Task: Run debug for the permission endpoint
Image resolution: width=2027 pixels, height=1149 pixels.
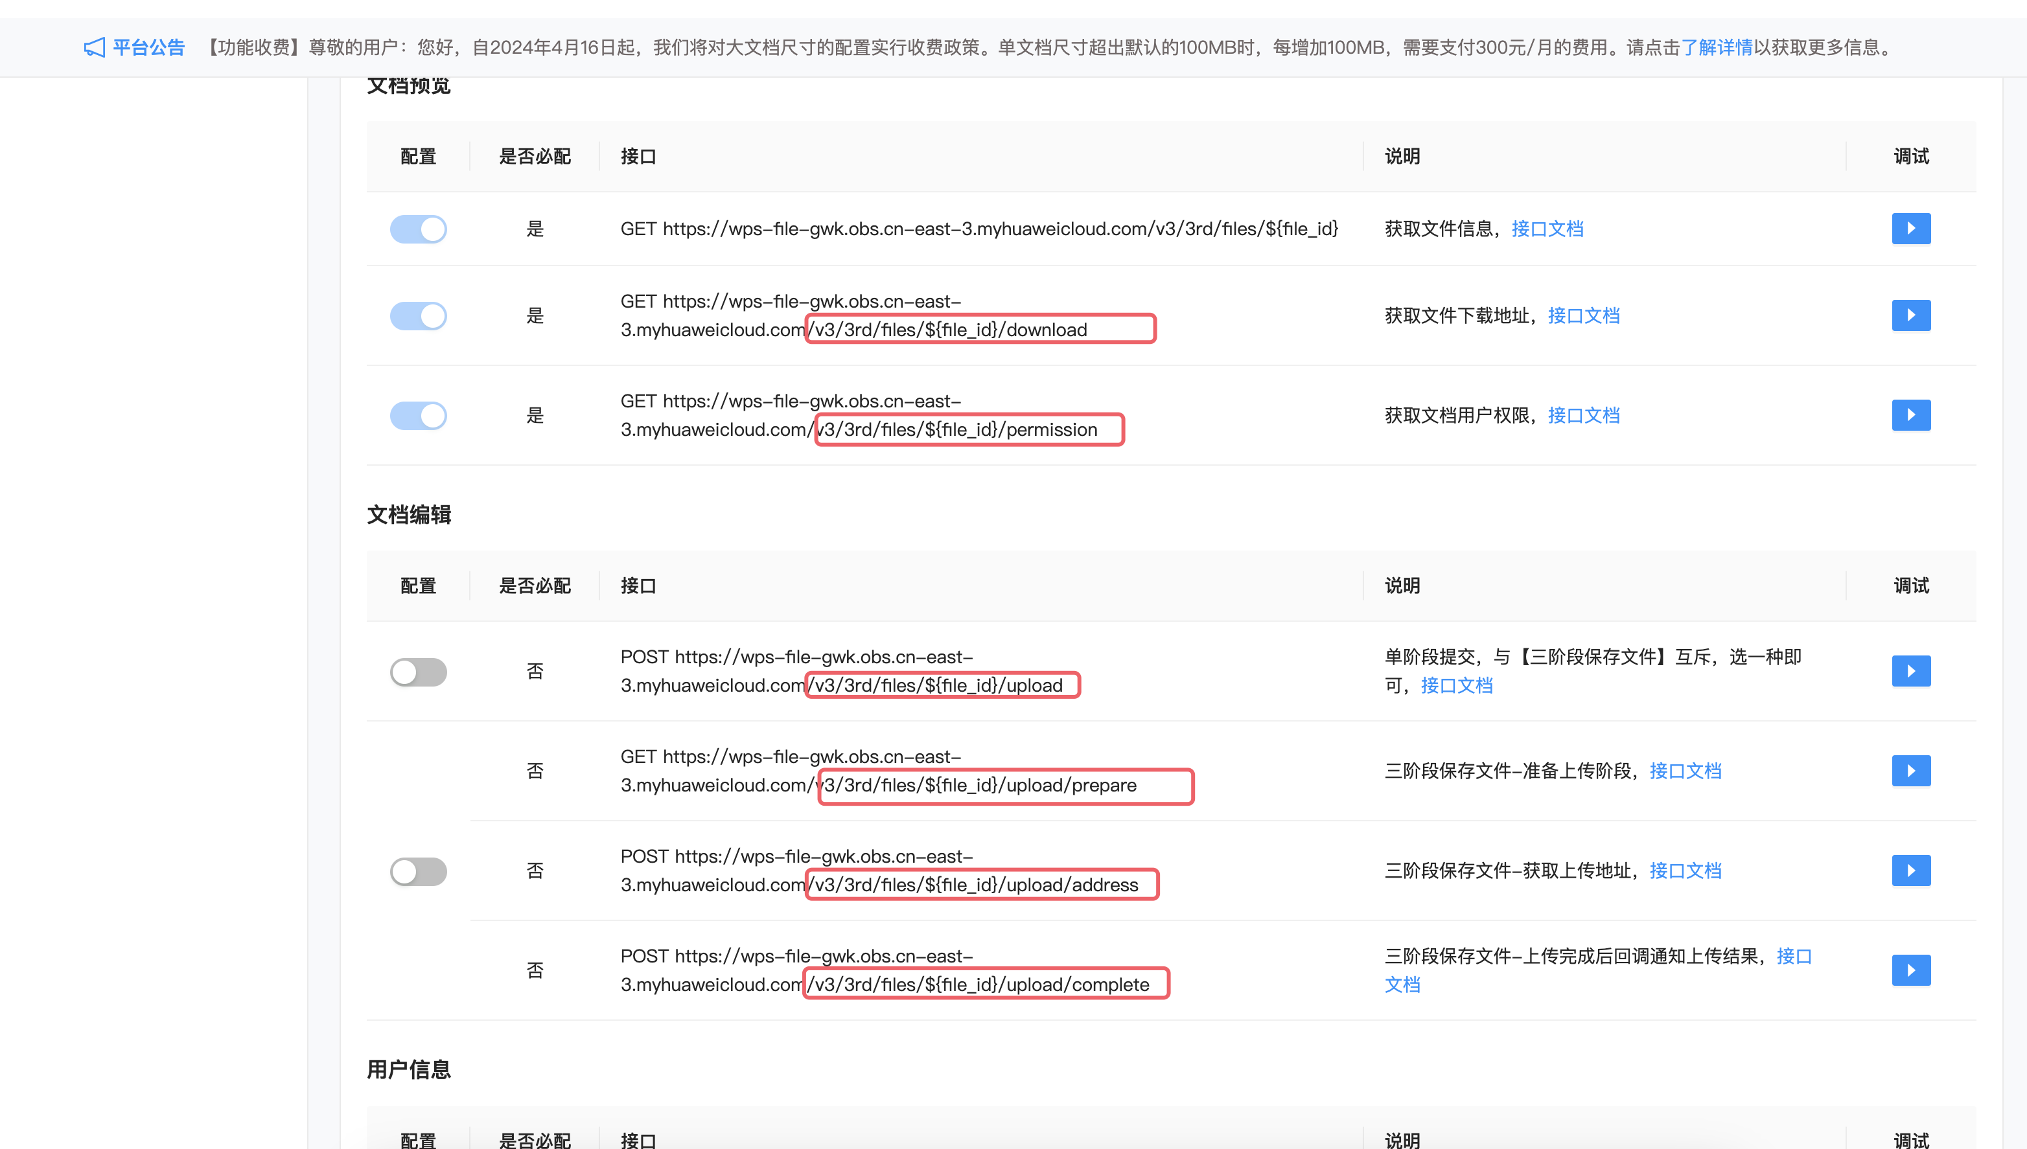Action: [x=1911, y=415]
